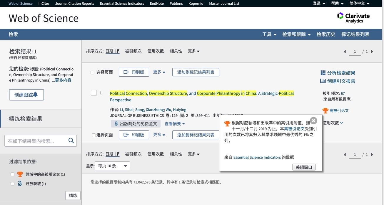Screen dimensions: 384x205
Task: Open the 每页 10 条 dropdown
Action: coord(112,166)
